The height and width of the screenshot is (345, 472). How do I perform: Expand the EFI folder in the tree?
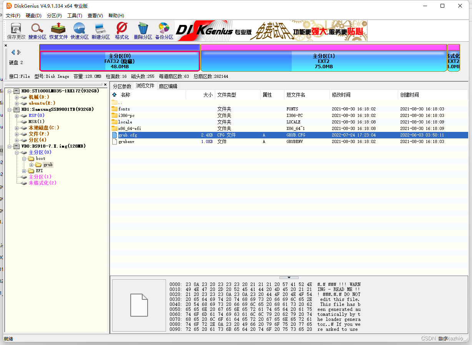[24, 171]
